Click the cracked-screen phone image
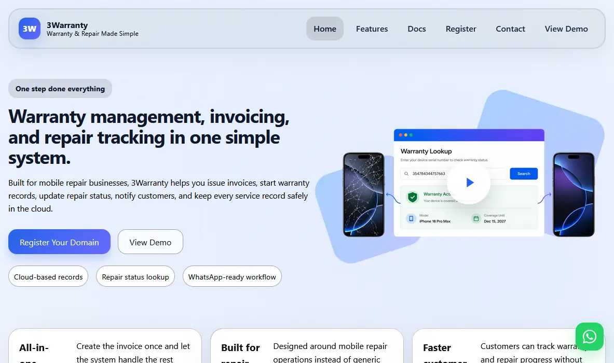Screen dimensions: 614x363 tap(364, 194)
